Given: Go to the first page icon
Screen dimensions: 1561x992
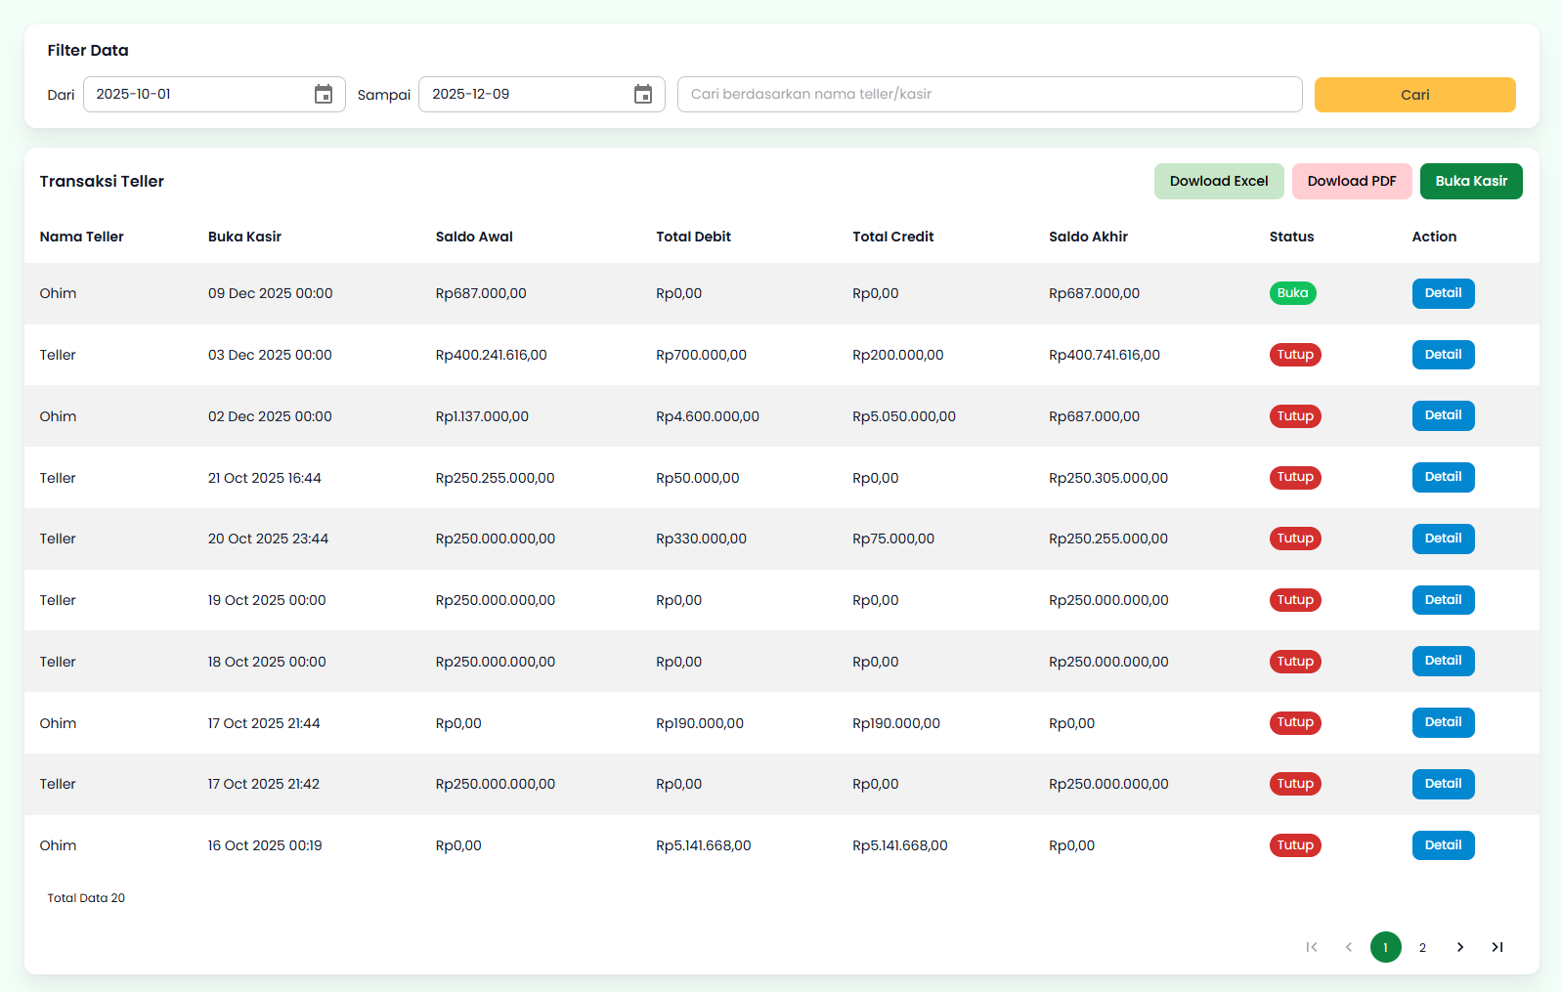Looking at the screenshot, I should click(1312, 947).
